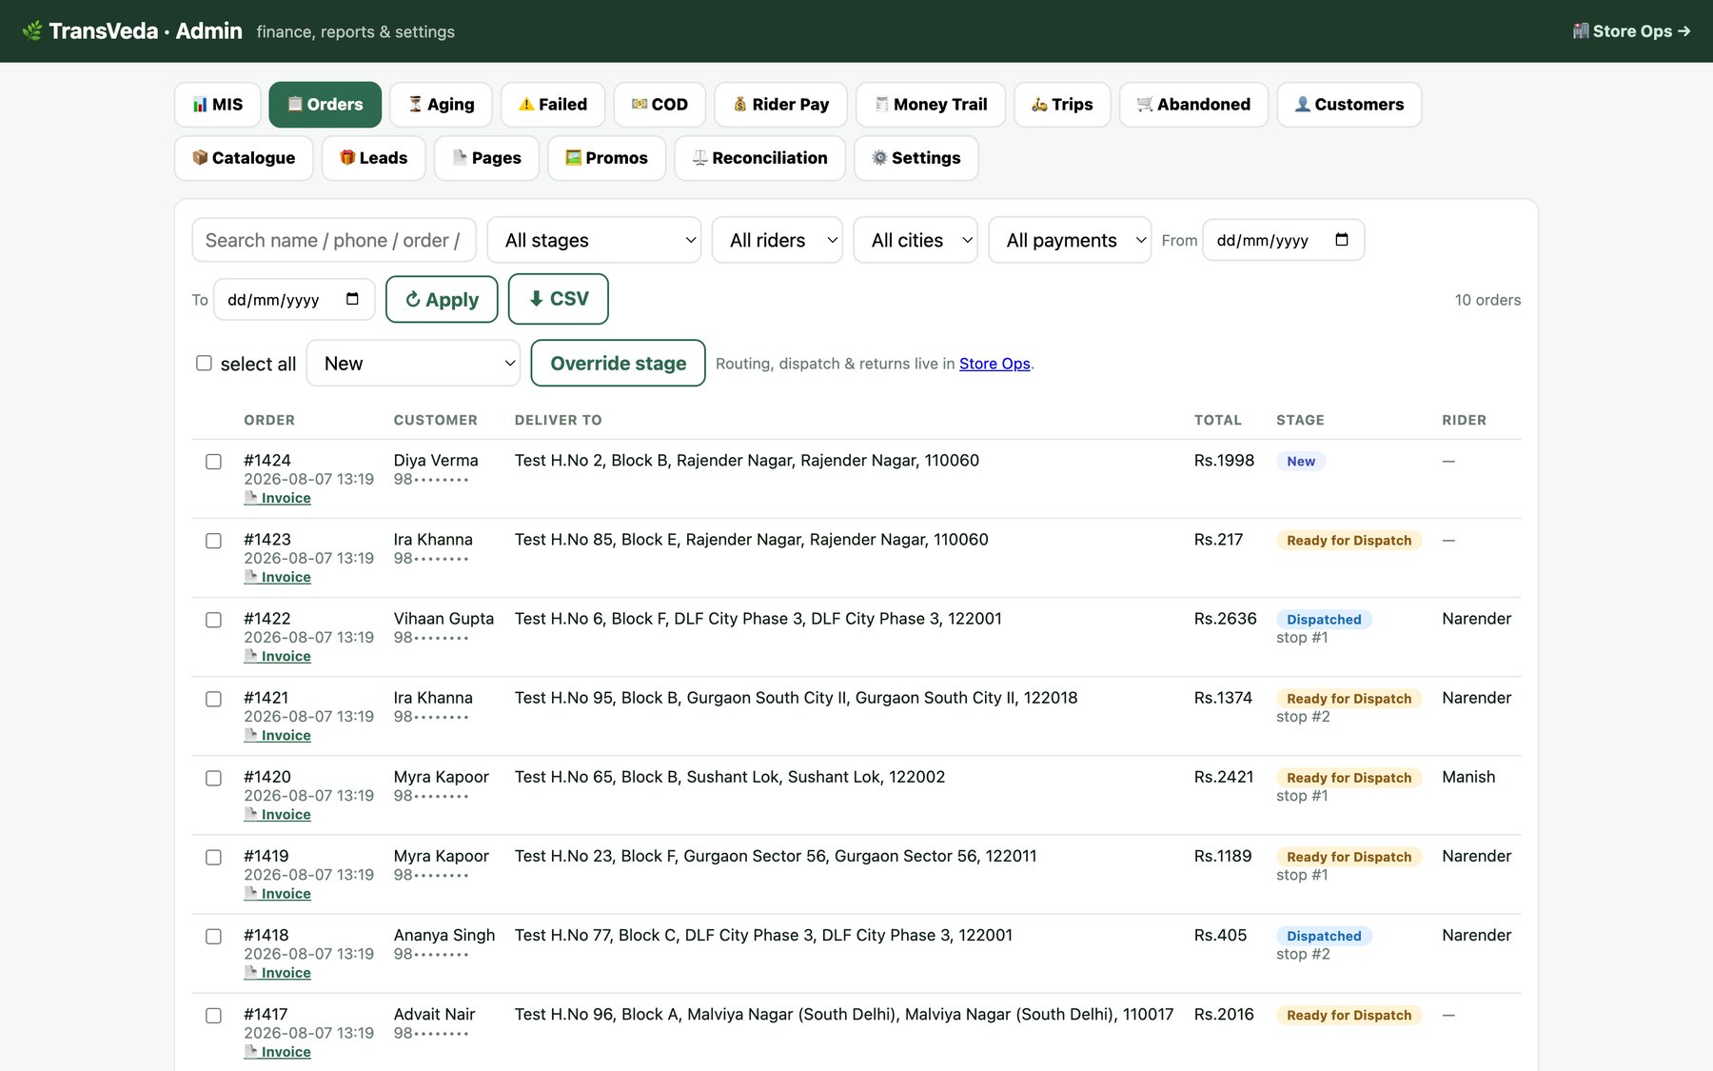Open the New stage override dropdown

coord(413,363)
